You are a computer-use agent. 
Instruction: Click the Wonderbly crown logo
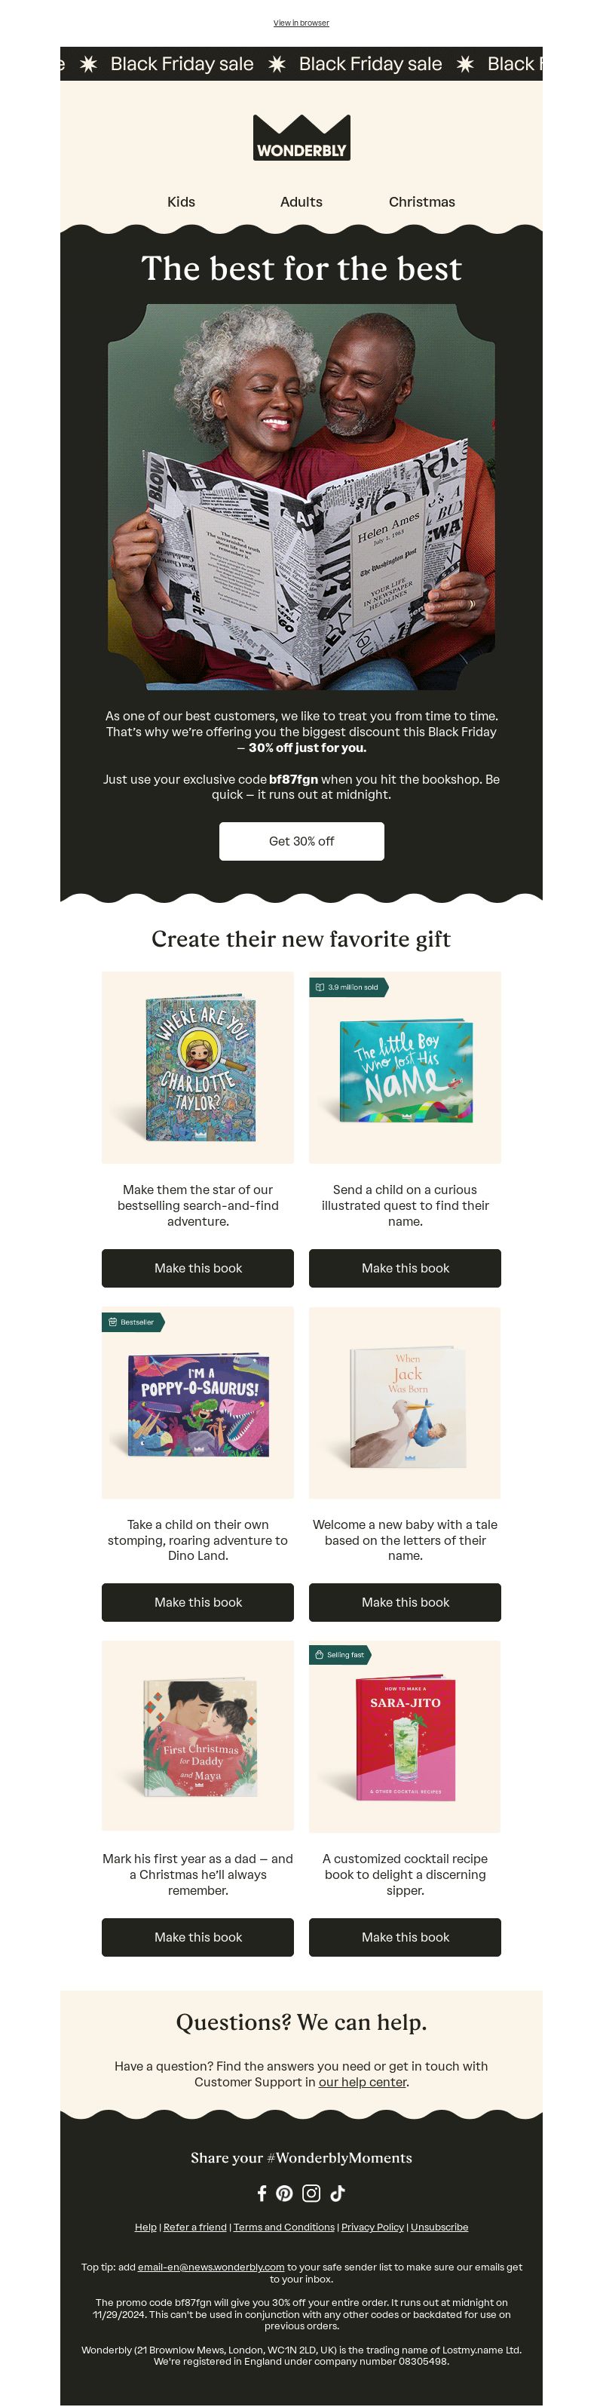point(301,137)
